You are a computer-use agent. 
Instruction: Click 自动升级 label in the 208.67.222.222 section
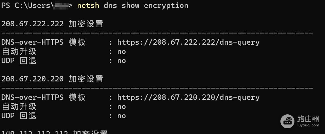19,52
